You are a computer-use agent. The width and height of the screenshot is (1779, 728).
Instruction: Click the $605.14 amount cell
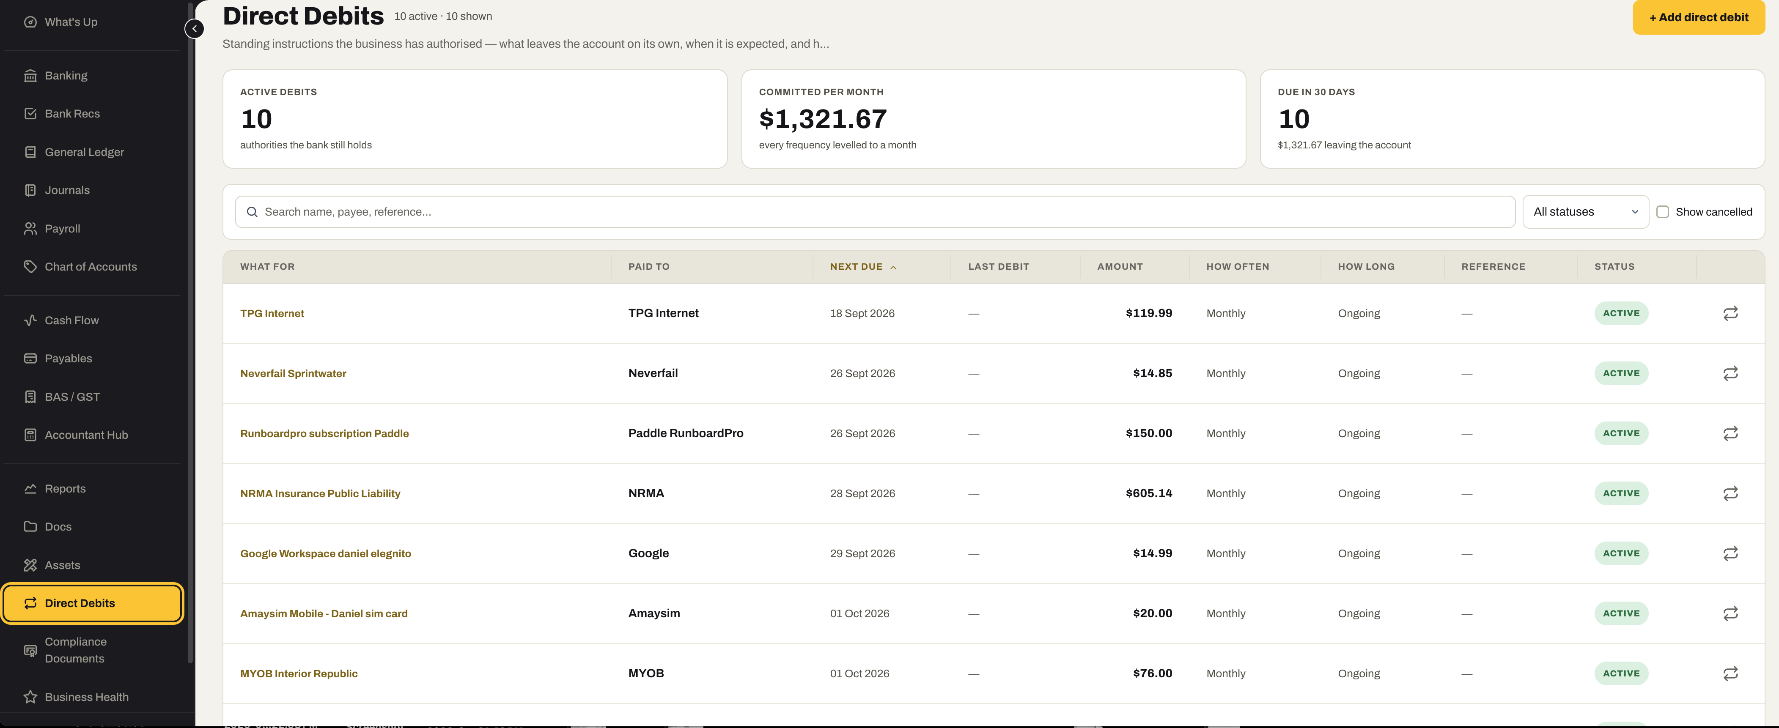pyautogui.click(x=1148, y=493)
